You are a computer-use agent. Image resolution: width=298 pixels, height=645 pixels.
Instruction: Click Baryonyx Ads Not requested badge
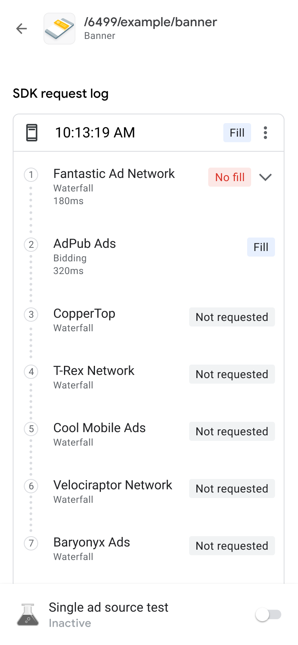(x=232, y=546)
